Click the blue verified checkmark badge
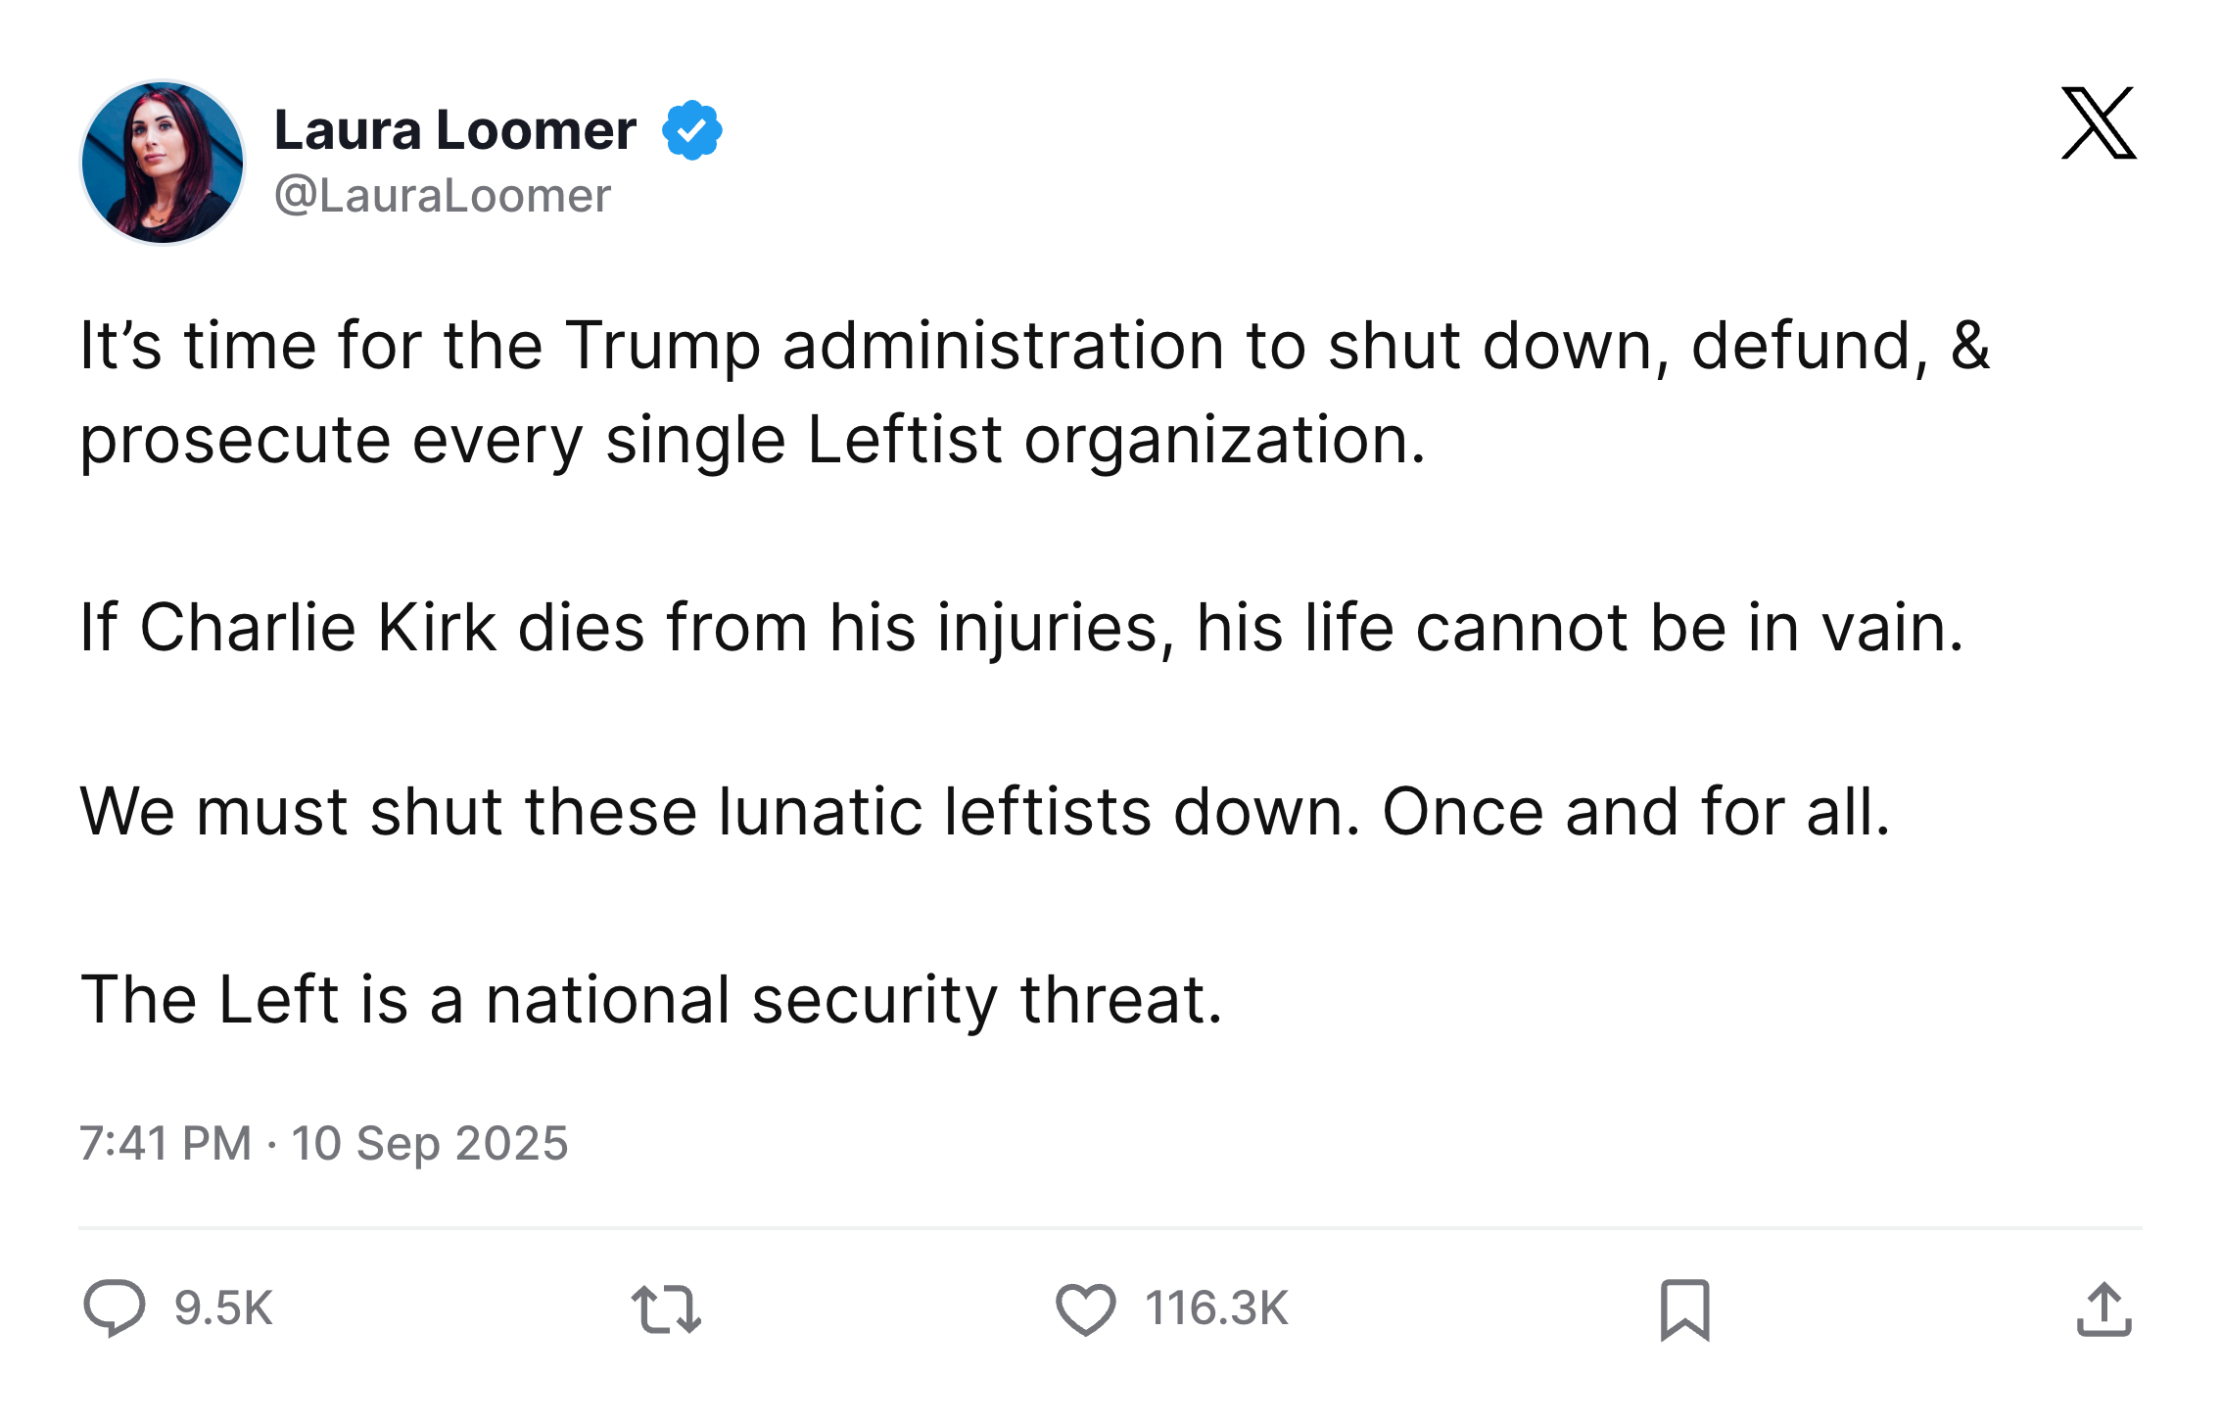Image resolution: width=2221 pixels, height=1426 pixels. coord(692,130)
